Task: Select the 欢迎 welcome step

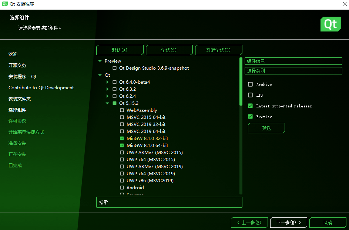Action: pos(13,54)
